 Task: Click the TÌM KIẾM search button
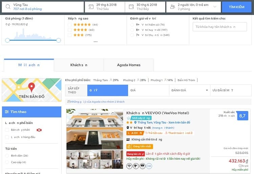236,7
